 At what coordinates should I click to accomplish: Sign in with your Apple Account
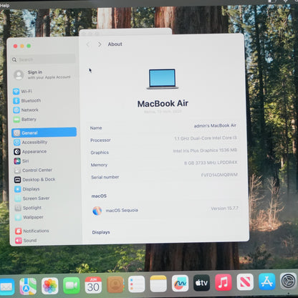coord(42,74)
